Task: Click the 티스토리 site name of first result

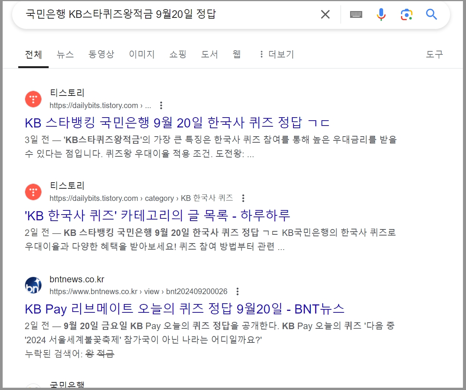Action: point(67,93)
